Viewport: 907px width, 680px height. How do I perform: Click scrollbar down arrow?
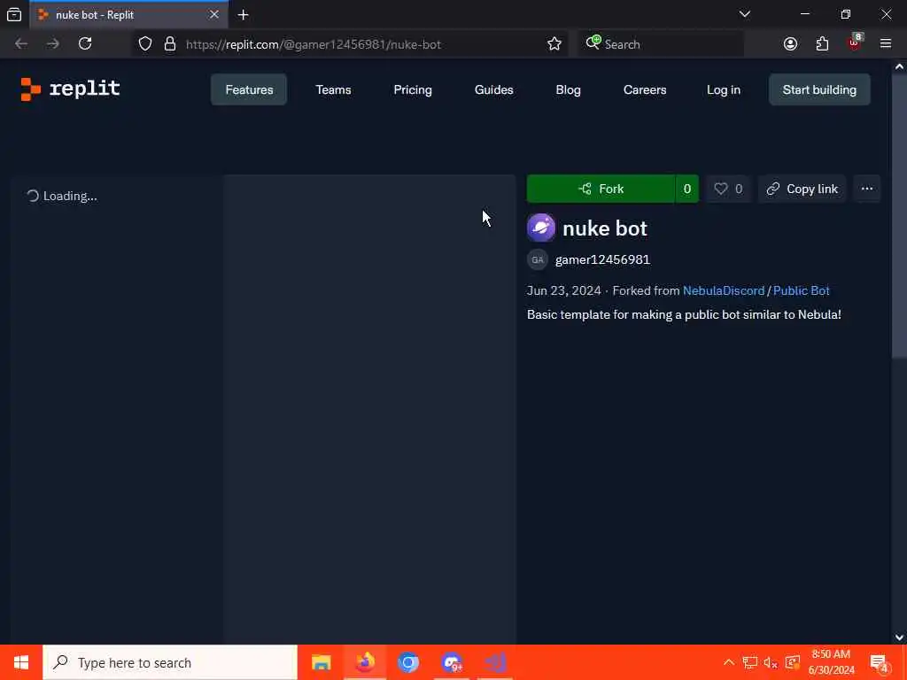click(x=899, y=637)
